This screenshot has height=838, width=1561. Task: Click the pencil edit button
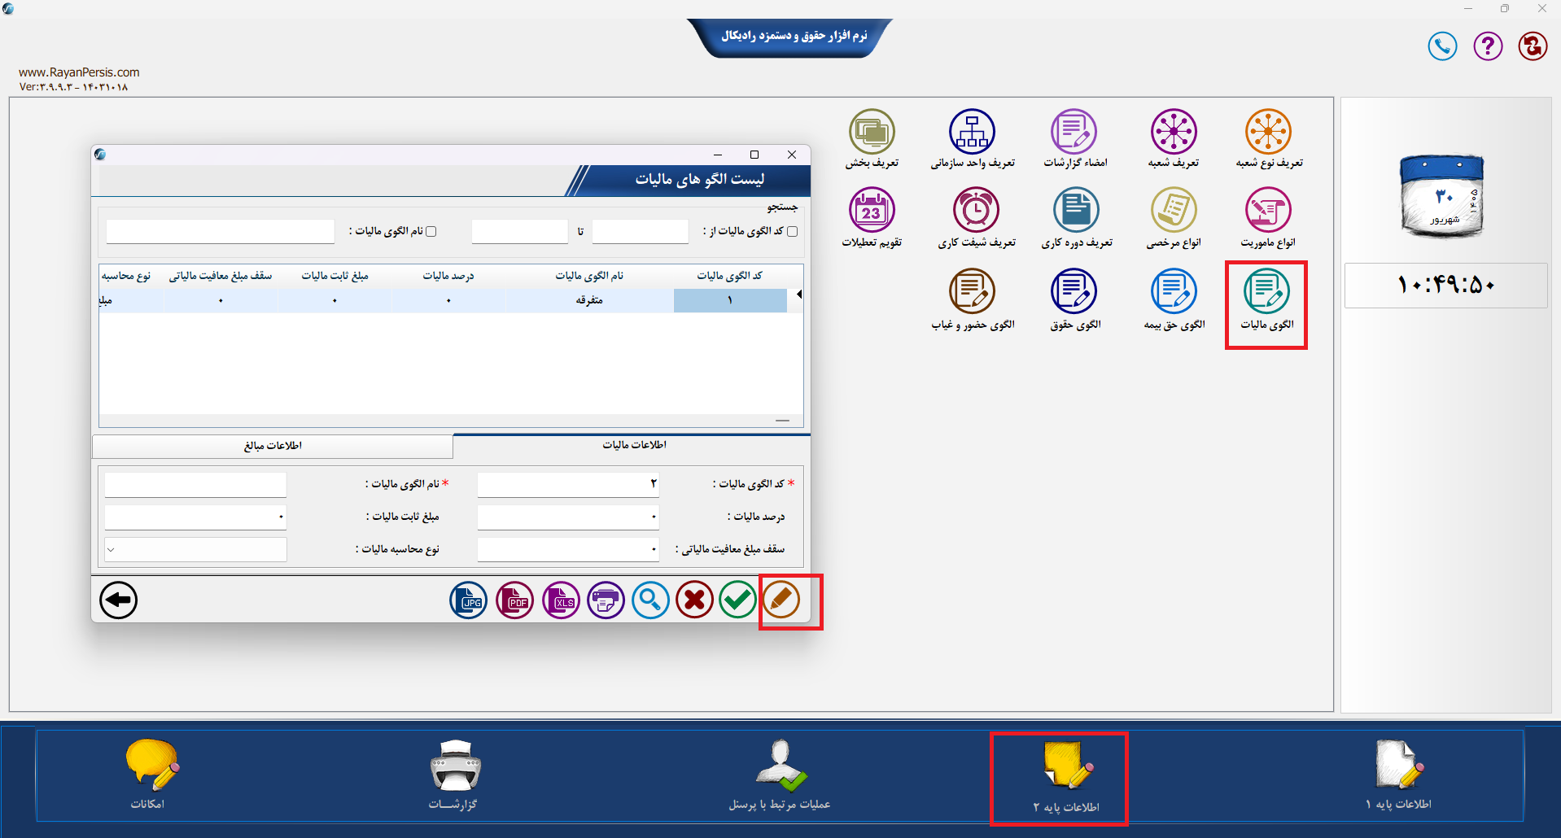781,600
